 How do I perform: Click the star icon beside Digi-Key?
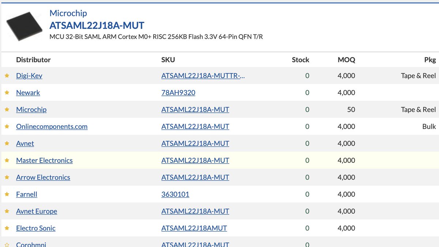7,76
